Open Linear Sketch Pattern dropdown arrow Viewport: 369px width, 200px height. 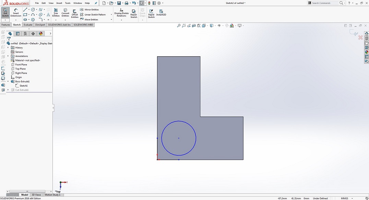tap(111, 15)
